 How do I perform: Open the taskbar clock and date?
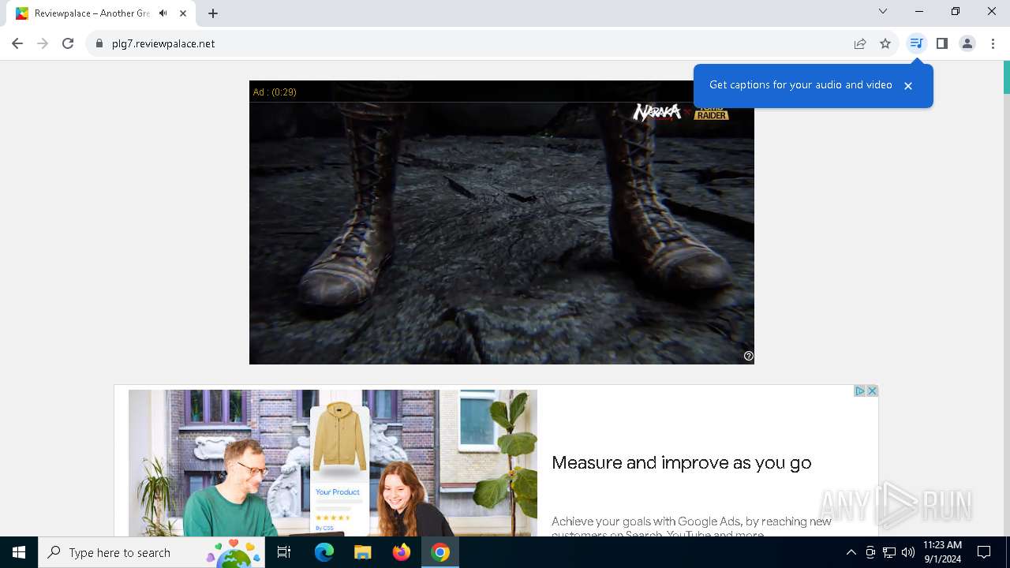point(942,552)
